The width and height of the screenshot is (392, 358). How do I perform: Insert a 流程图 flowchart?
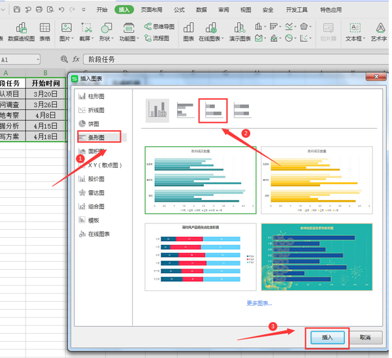pos(157,39)
